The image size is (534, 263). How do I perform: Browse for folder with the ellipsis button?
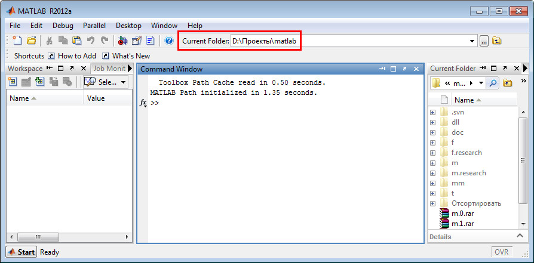click(484, 41)
